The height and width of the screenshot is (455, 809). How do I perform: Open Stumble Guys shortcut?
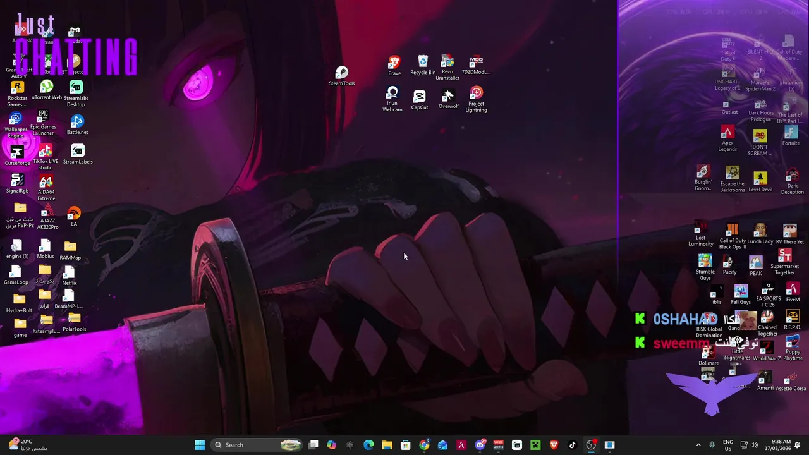pos(705,268)
